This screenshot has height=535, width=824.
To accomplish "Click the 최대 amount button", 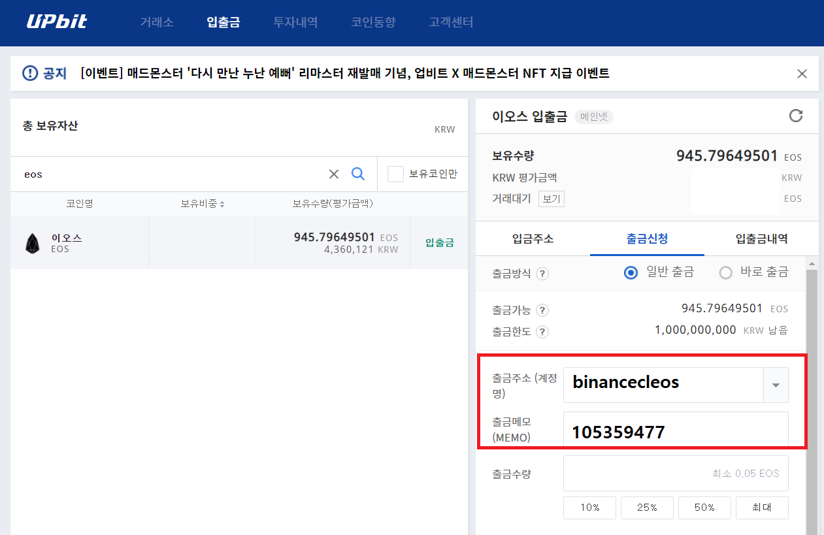I will [762, 508].
